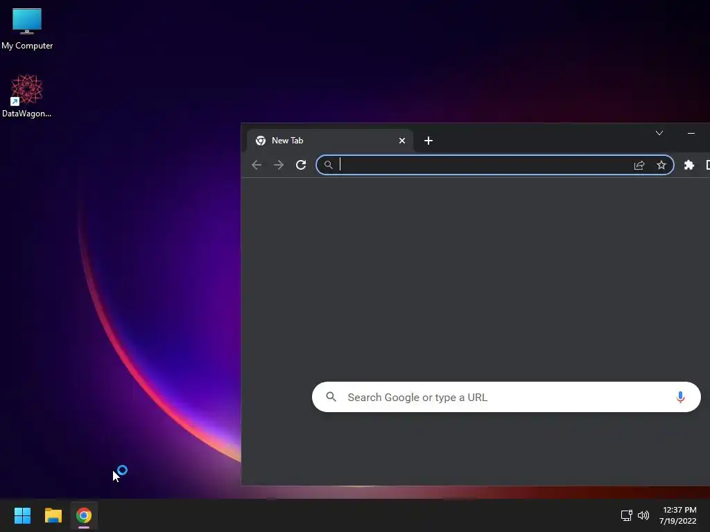Click the Search Google or type a URL box
The height and width of the screenshot is (532, 710).
pos(506,397)
